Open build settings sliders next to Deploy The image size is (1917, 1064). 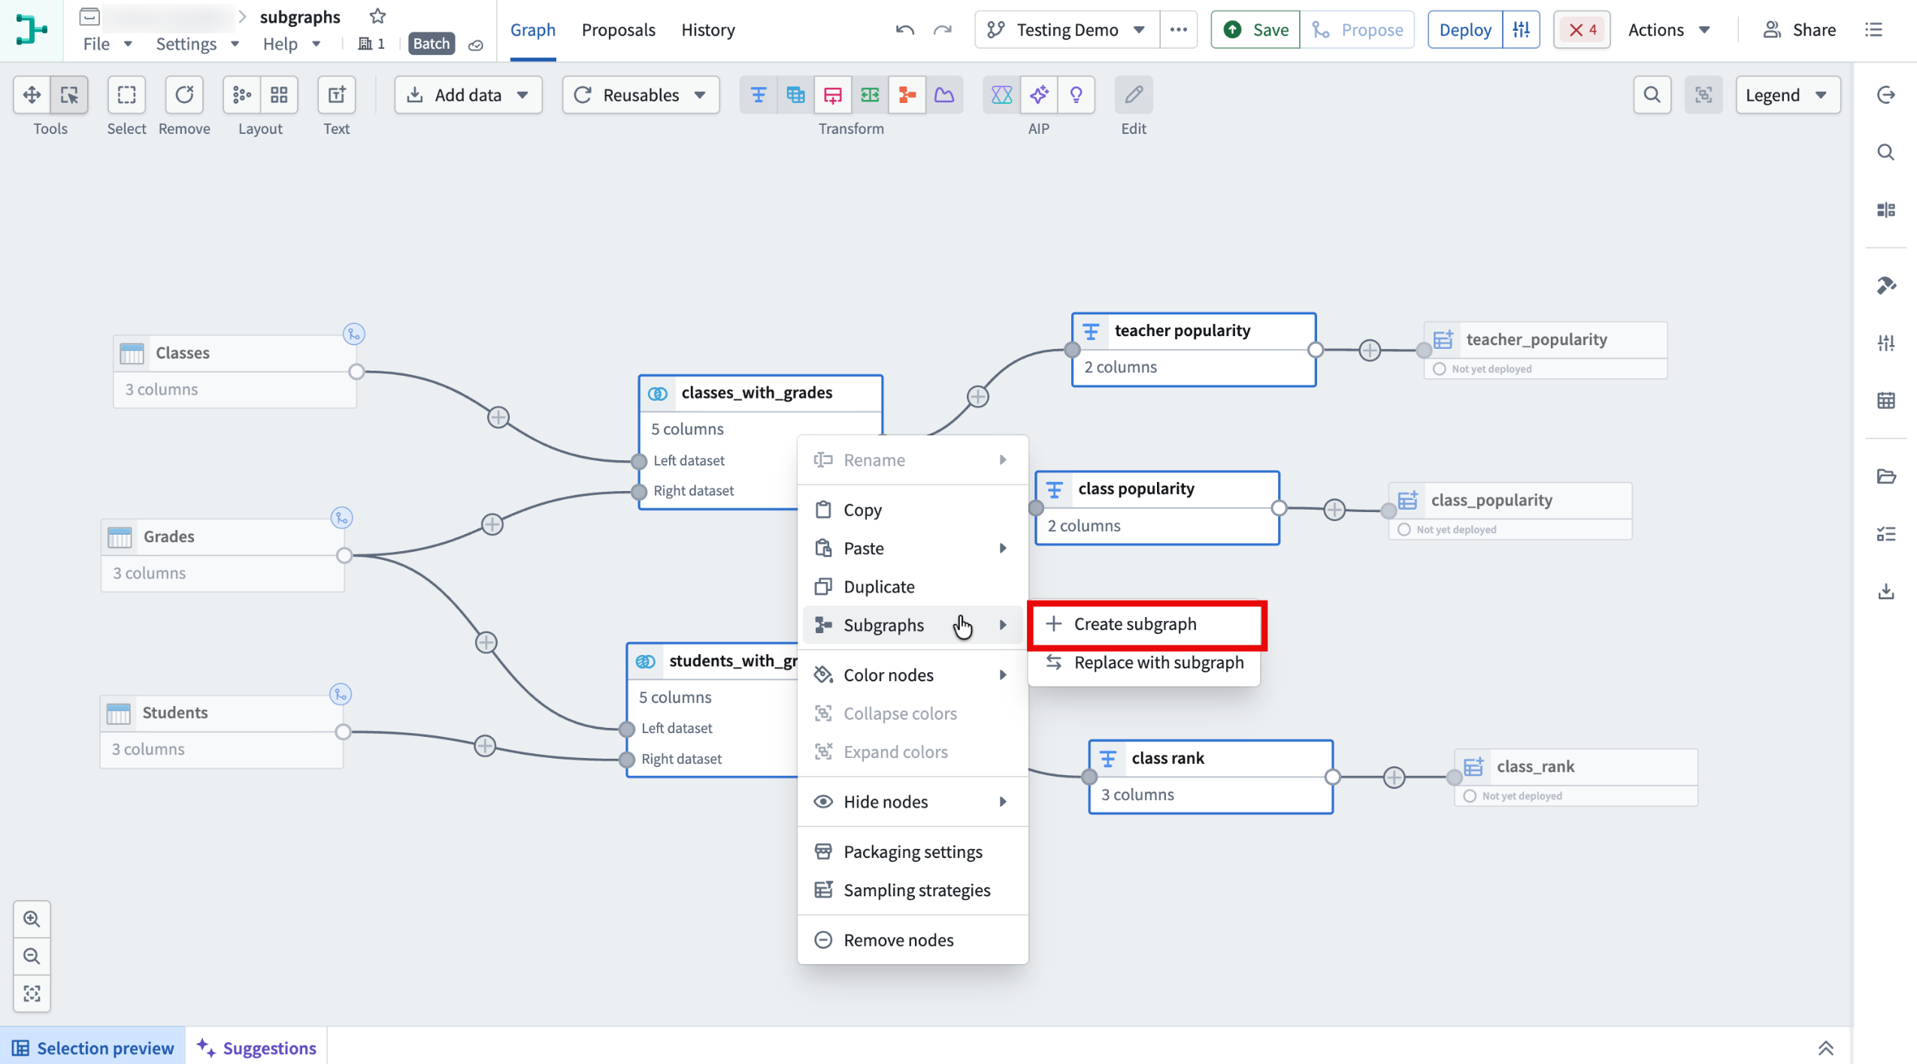click(x=1521, y=30)
